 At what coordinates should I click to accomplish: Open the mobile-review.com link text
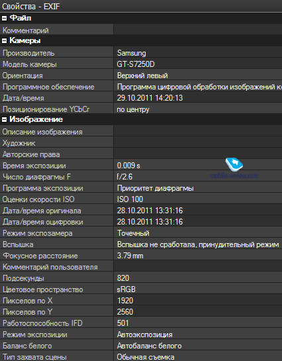point(234,176)
